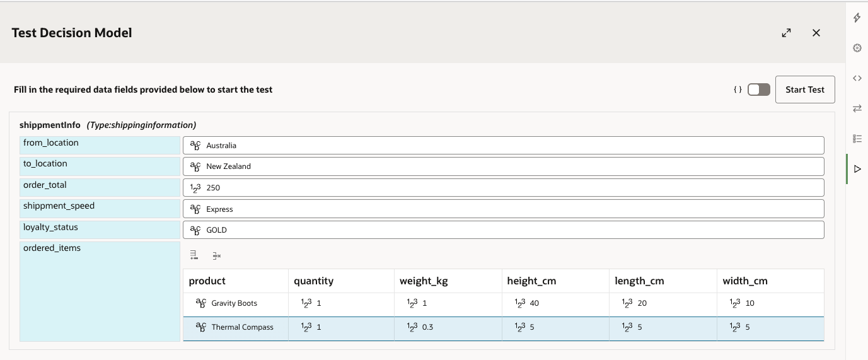Open the swap arrows sidebar icon
This screenshot has height=360, width=868.
[857, 108]
